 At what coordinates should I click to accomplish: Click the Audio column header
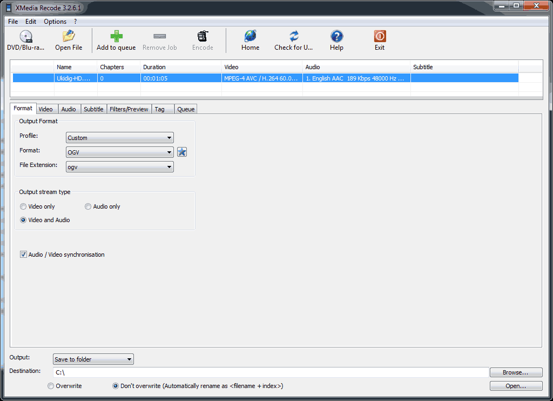tap(356, 67)
